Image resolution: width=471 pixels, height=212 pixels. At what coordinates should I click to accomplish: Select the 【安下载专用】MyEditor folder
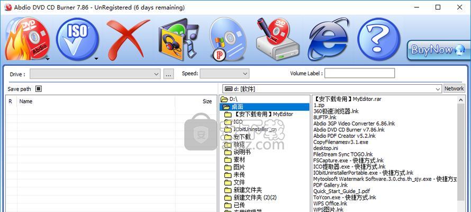263,114
